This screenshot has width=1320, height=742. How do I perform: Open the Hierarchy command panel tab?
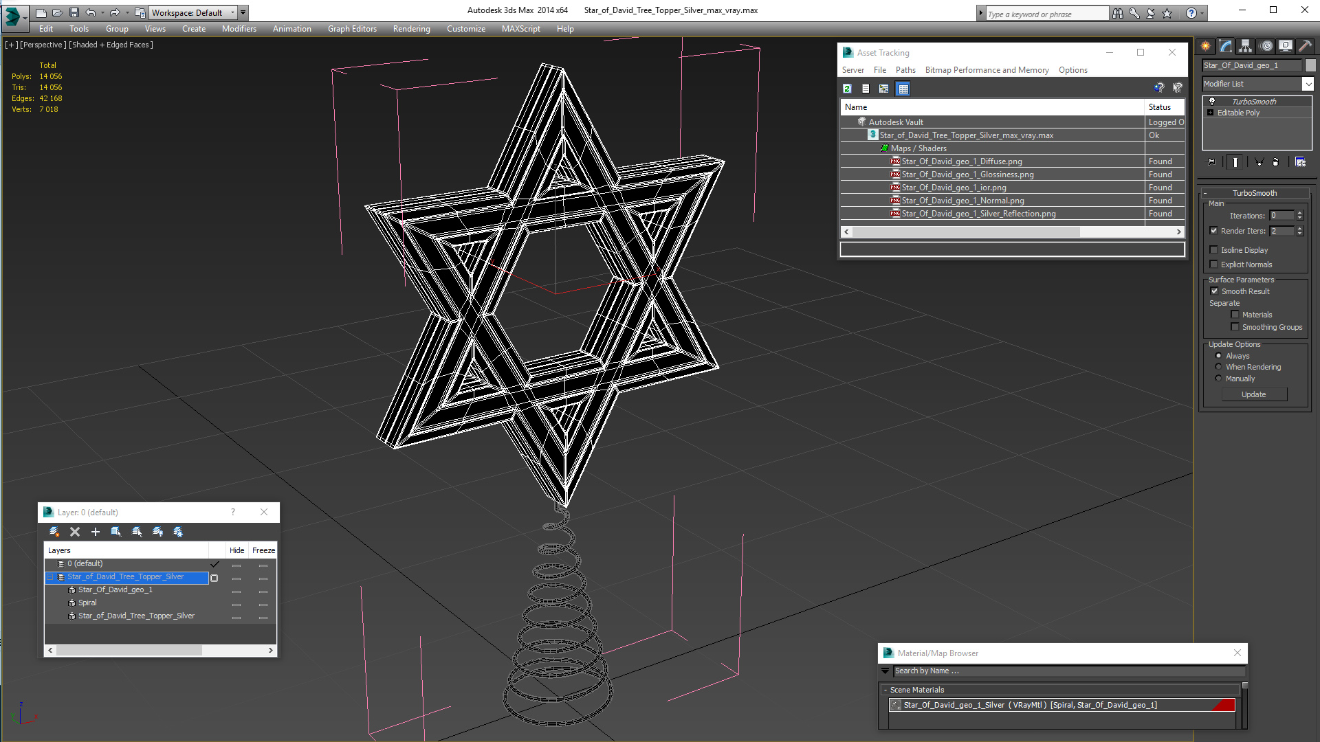pyautogui.click(x=1246, y=46)
